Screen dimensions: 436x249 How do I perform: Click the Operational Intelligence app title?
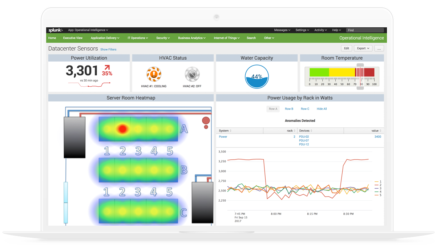coord(362,38)
